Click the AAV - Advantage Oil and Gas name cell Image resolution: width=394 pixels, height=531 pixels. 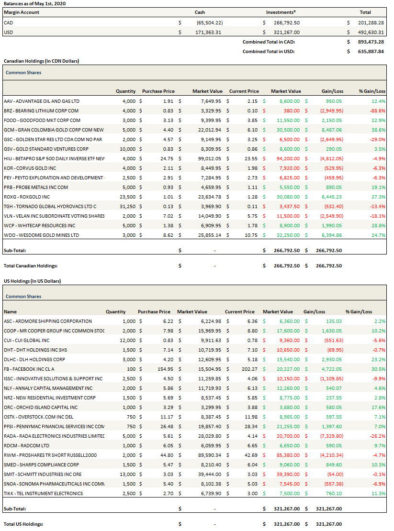pyautogui.click(x=41, y=101)
